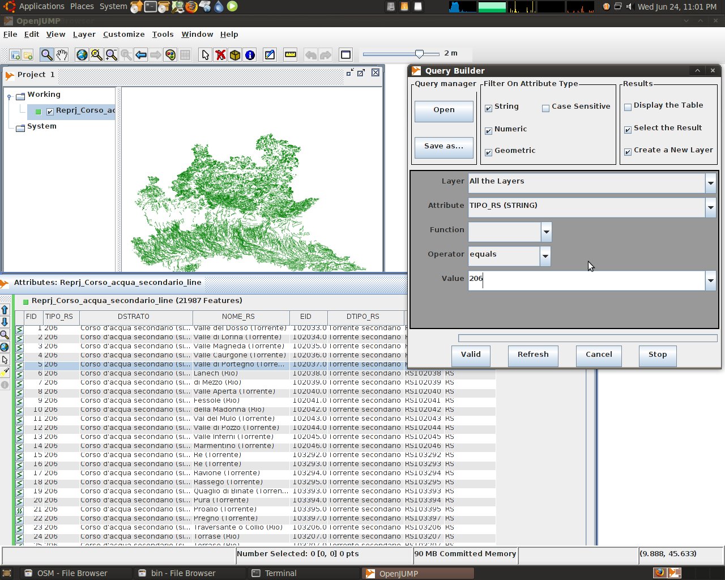Pick the Select Features arrow tool

pyautogui.click(x=205, y=54)
